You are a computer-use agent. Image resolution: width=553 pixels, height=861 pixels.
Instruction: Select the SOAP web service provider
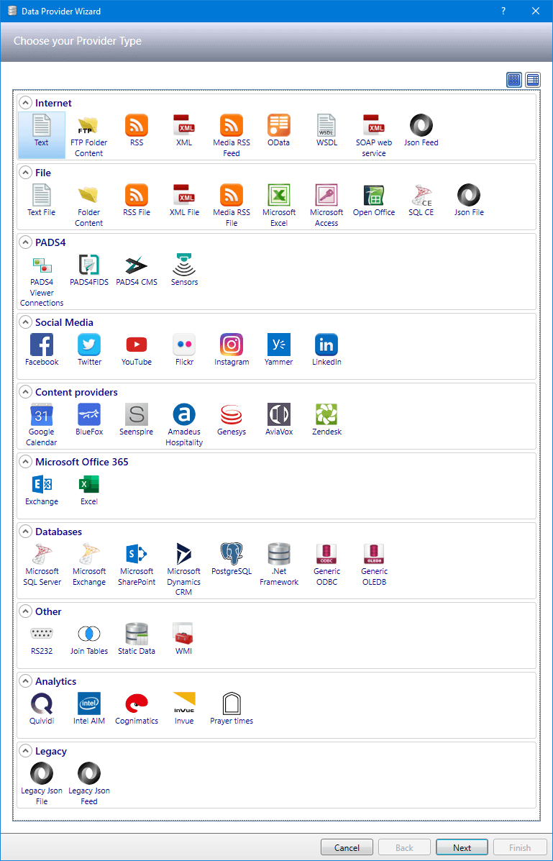374,135
